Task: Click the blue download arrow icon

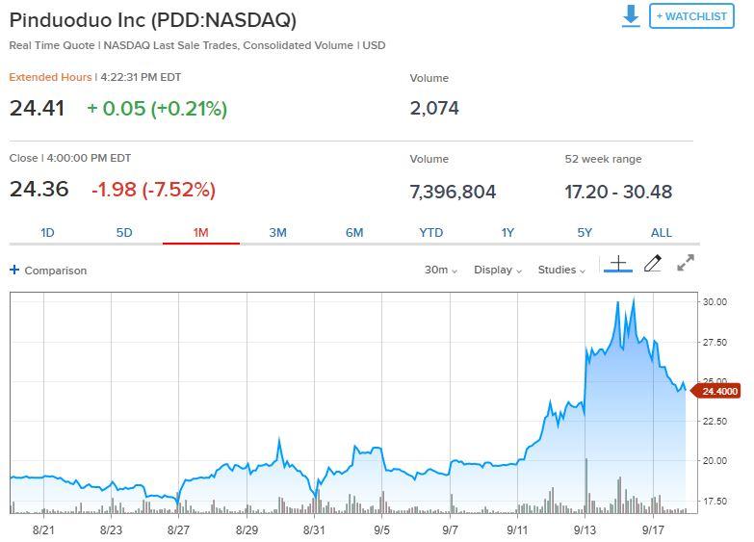Action: 631,15
